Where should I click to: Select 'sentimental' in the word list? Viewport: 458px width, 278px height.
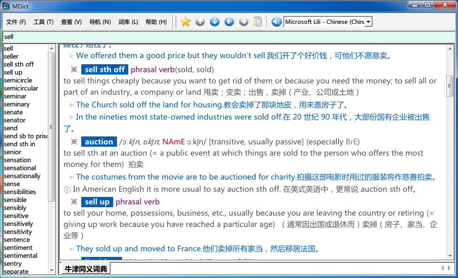click(21, 255)
